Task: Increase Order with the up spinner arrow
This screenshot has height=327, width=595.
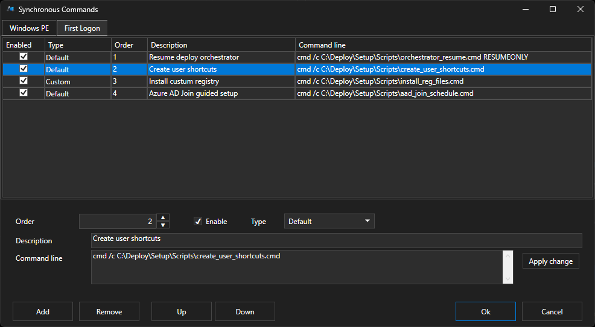Action: click(x=163, y=217)
